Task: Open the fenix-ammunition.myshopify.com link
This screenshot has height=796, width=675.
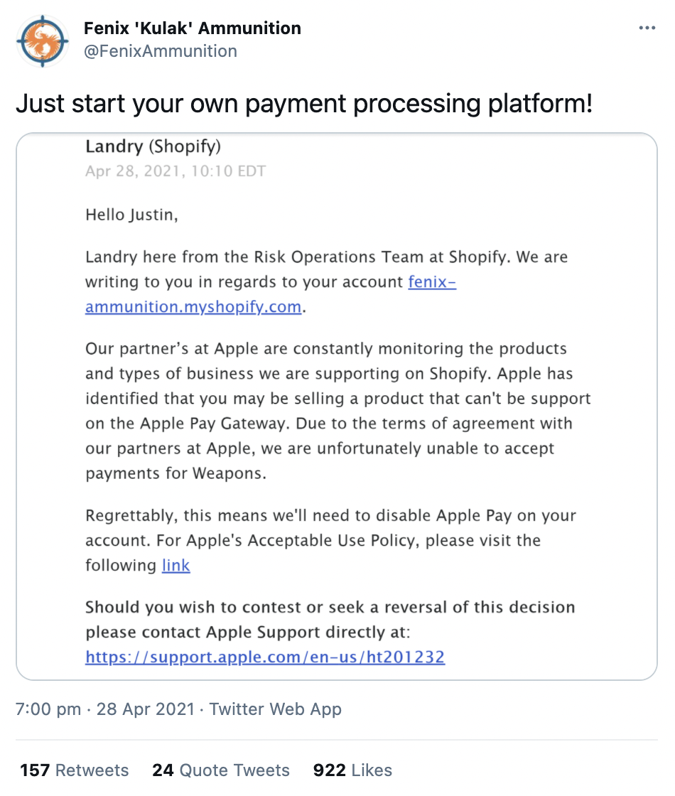Action: click(271, 294)
